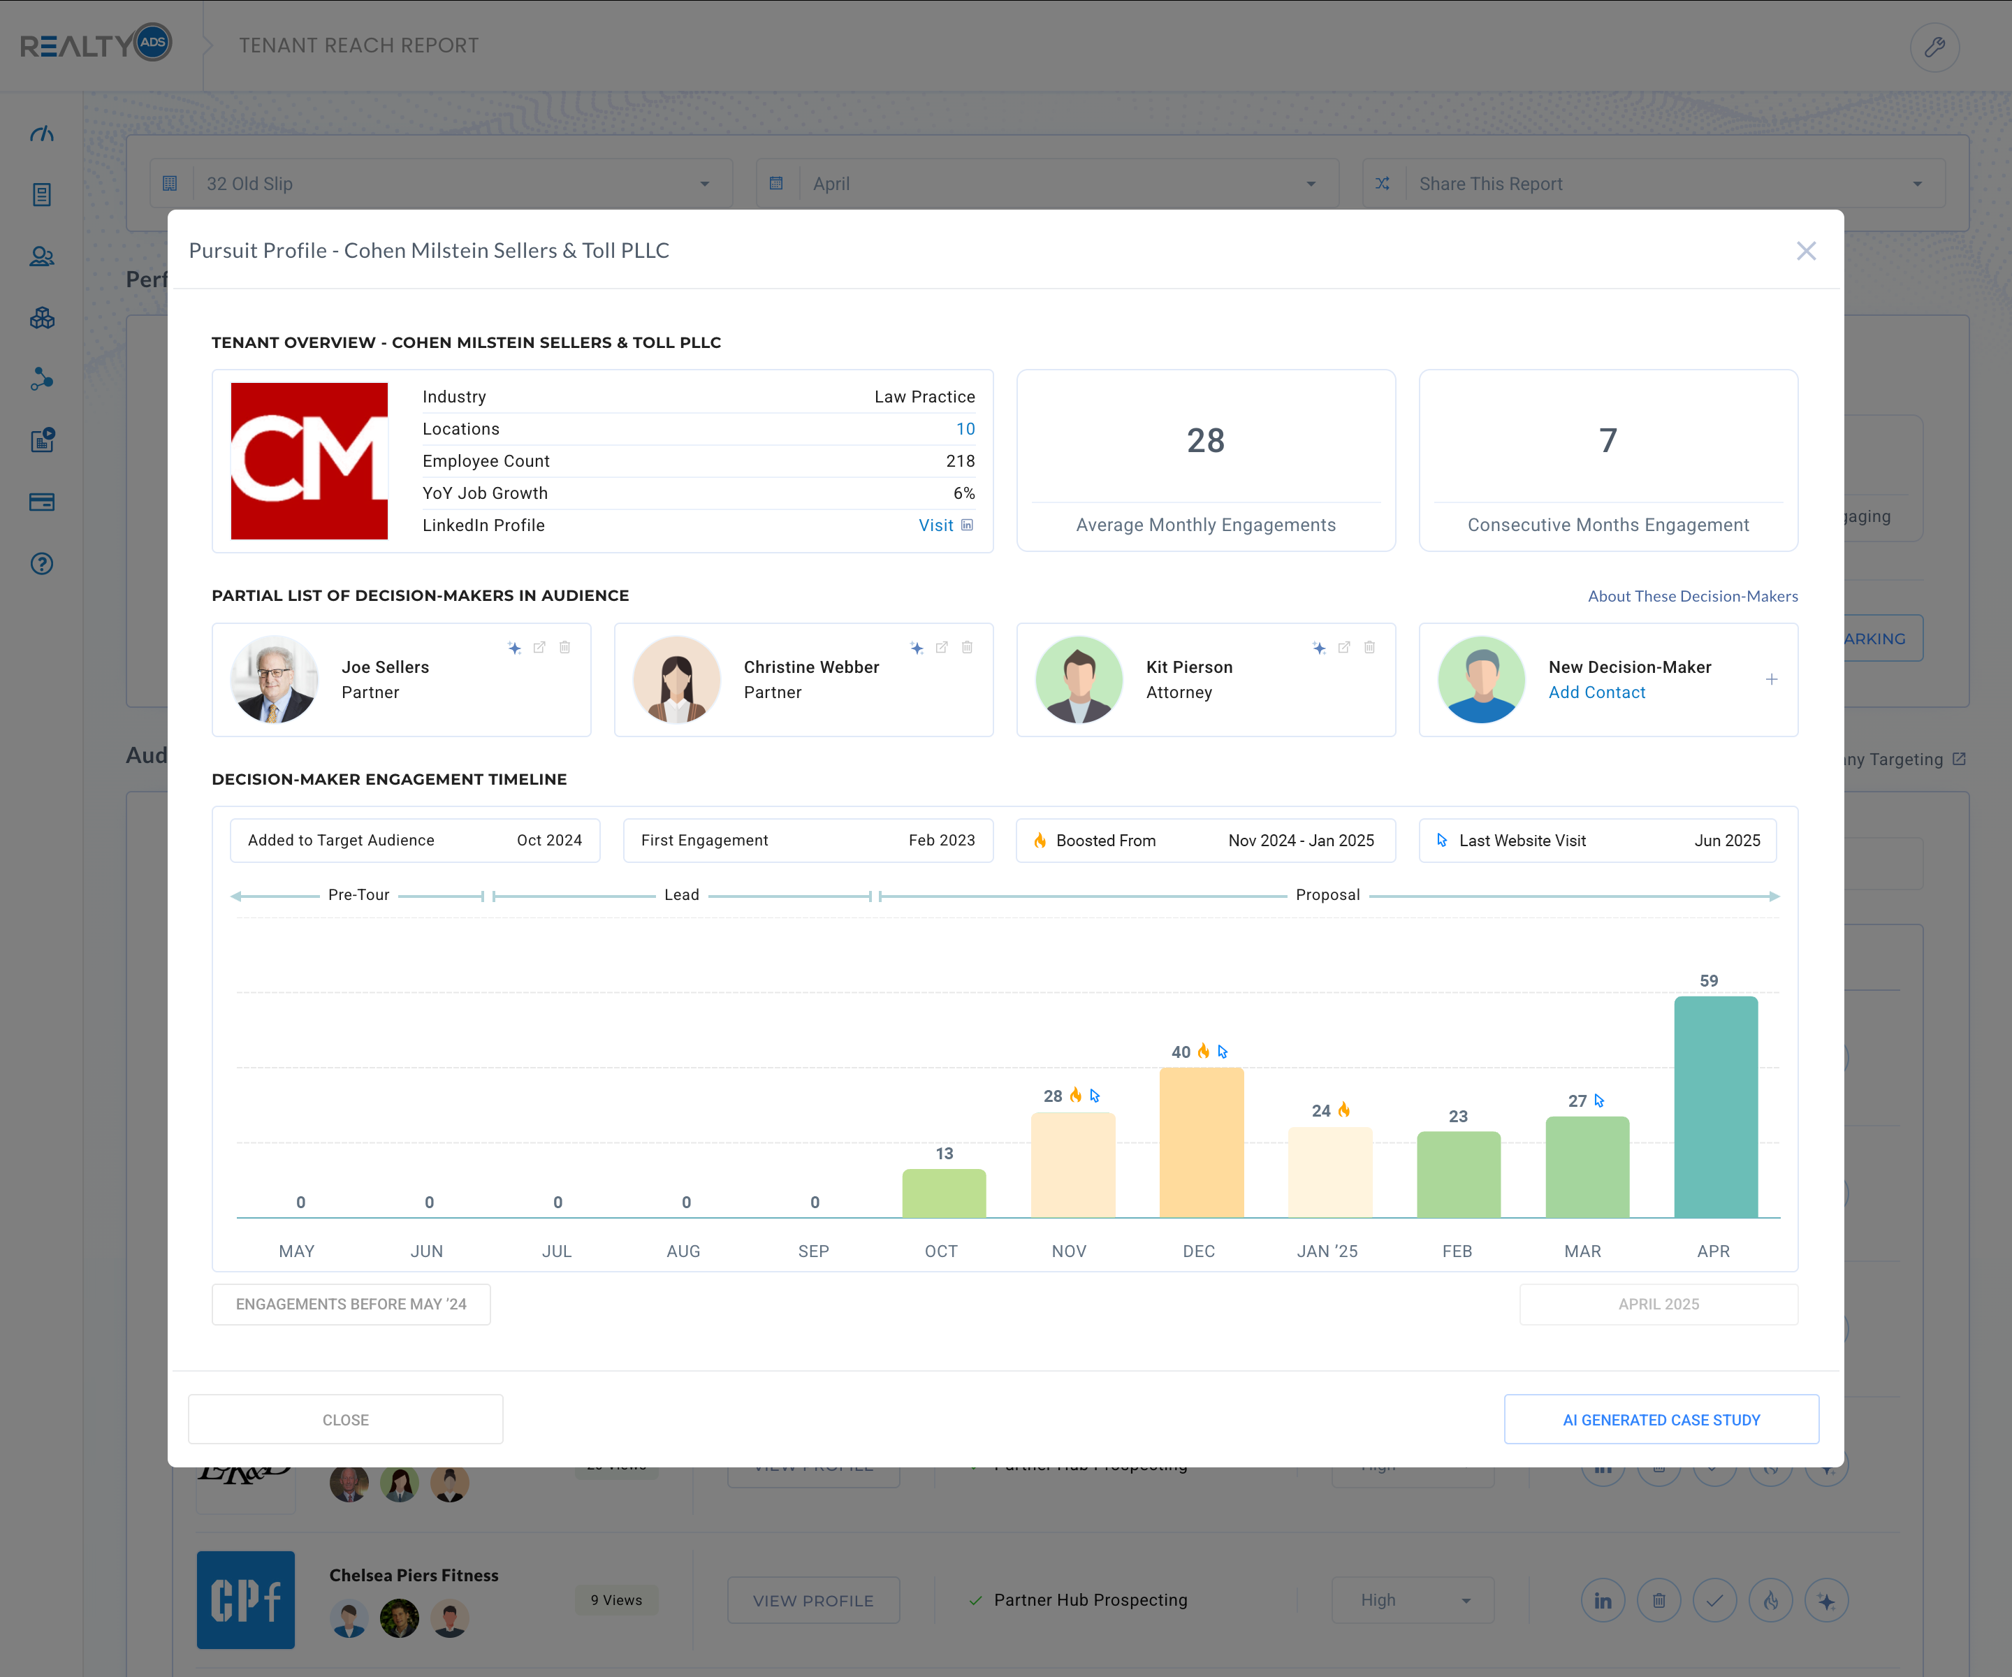Click Consecutive Months Engagement card
Image resolution: width=2012 pixels, height=1677 pixels.
click(1609, 461)
